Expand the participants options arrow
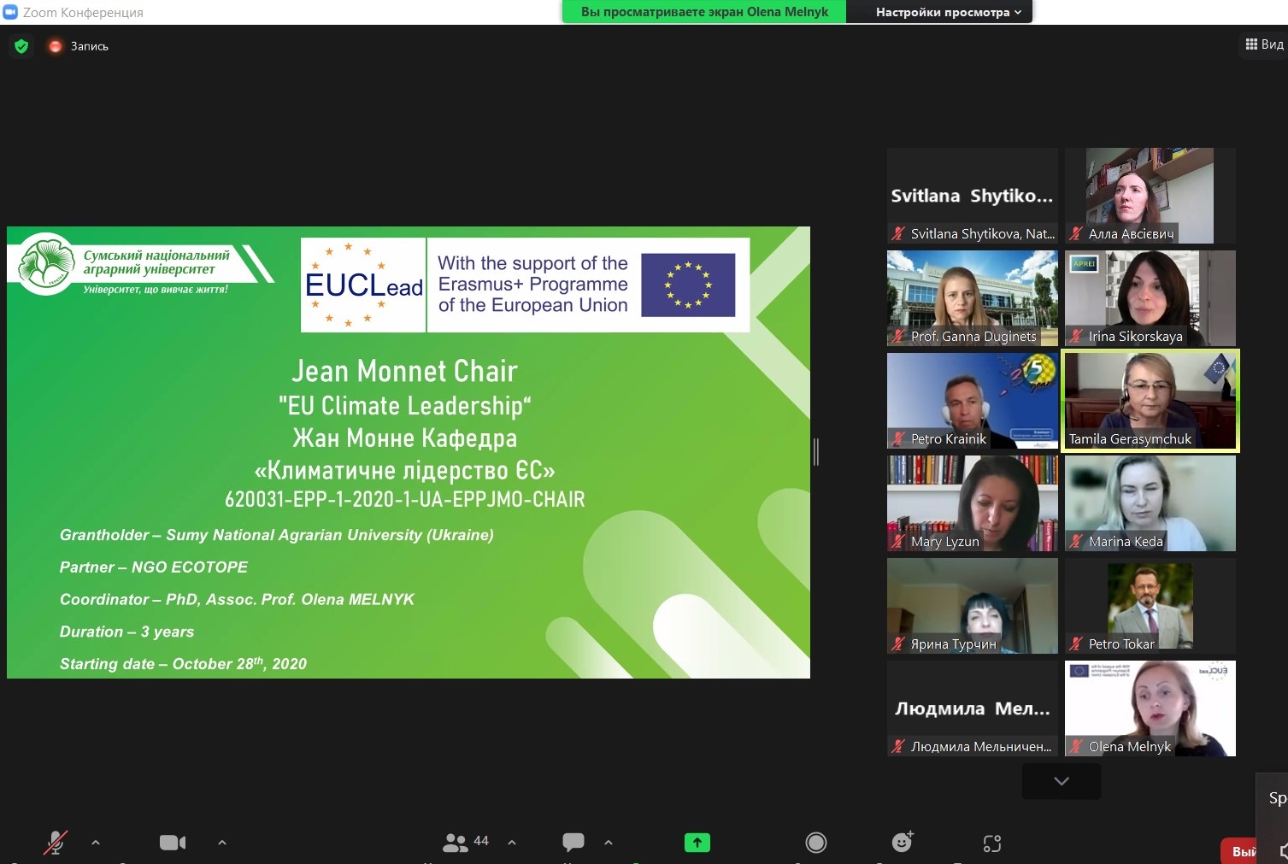The image size is (1288, 864). 512,843
